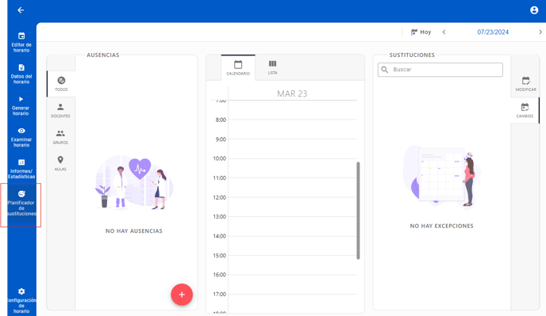546x316 pixels.
Task: Click the search magnifier icon
Action: (384, 70)
